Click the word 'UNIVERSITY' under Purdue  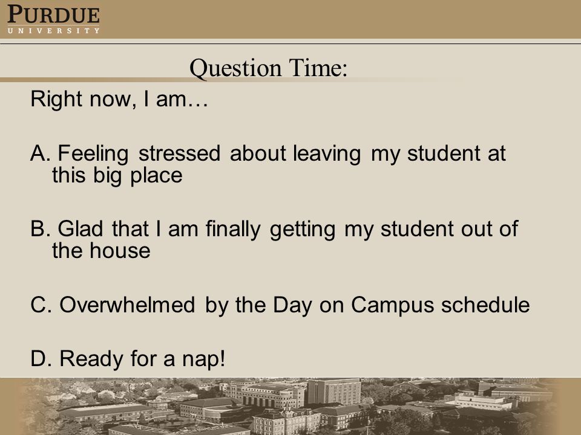(53, 31)
